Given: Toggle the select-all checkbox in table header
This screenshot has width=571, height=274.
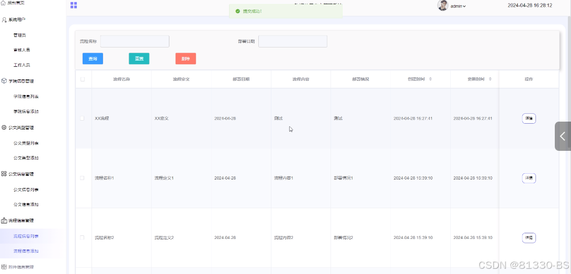Looking at the screenshot, I should pyautogui.click(x=82, y=79).
